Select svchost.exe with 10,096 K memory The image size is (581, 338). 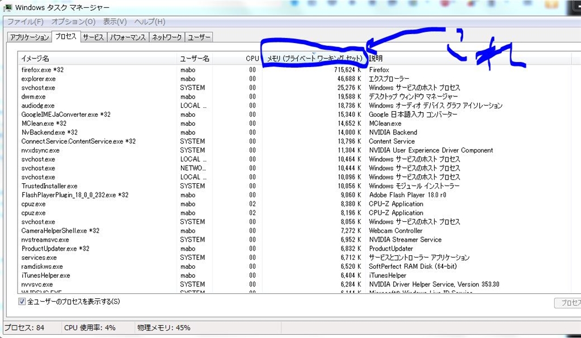[294, 177]
